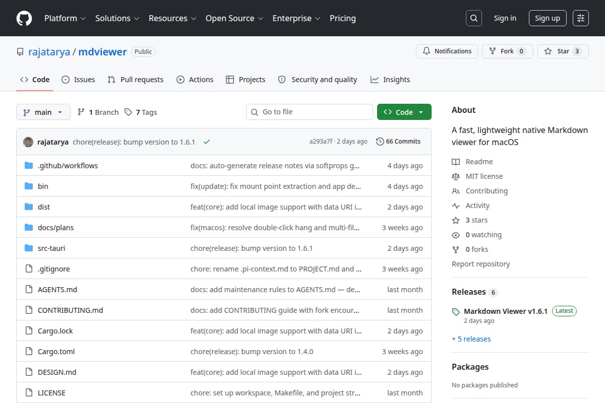Image resolution: width=605 pixels, height=403 pixels.
Task: Click the dist folder icon
Action: click(x=29, y=207)
